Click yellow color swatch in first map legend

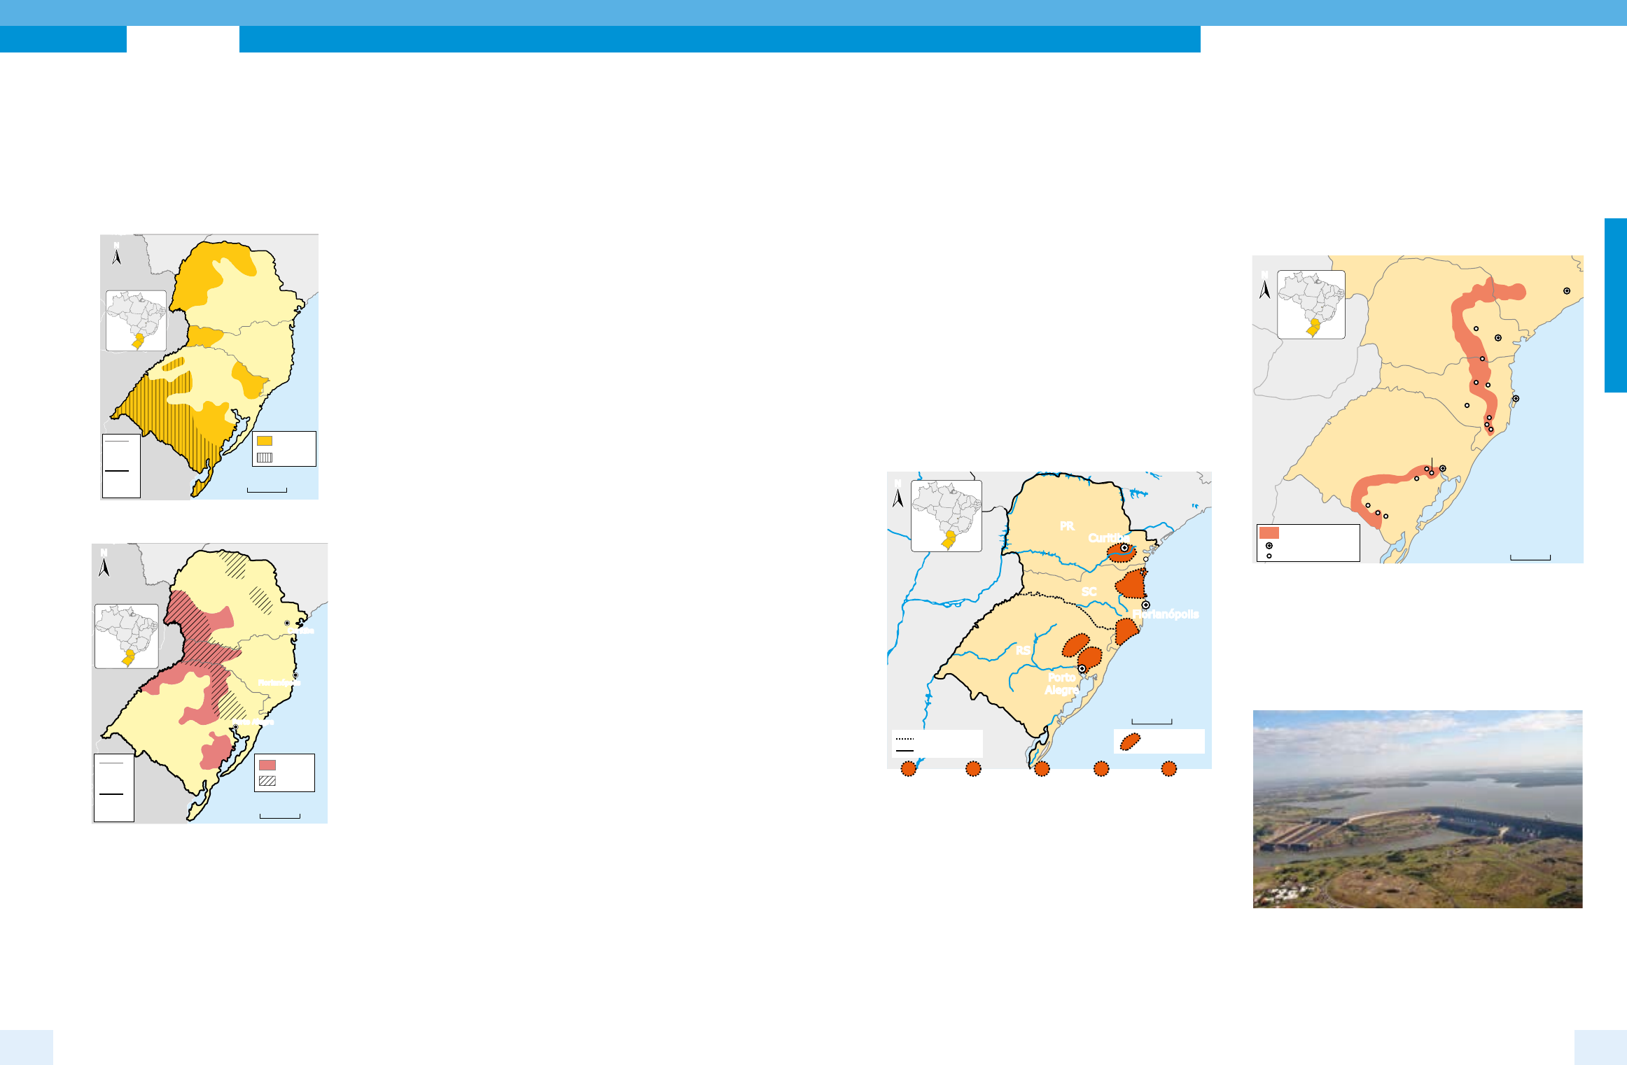pyautogui.click(x=265, y=441)
